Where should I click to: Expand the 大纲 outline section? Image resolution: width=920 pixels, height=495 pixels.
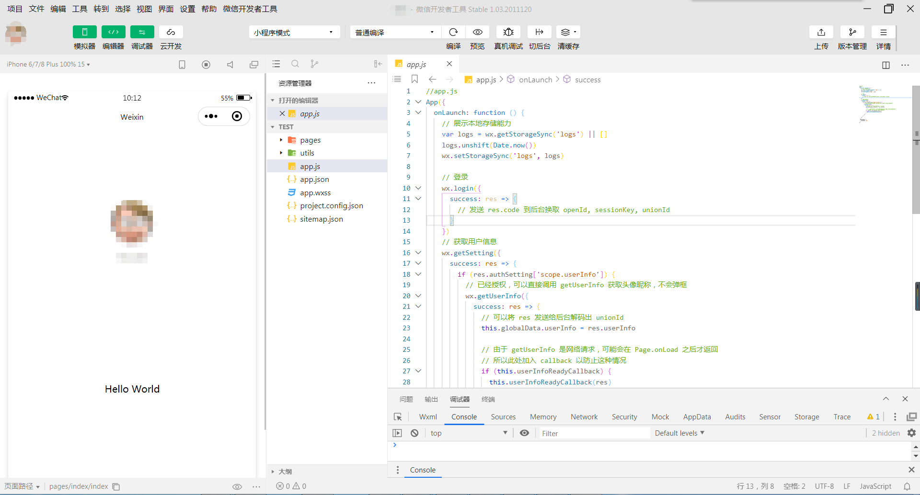(273, 472)
